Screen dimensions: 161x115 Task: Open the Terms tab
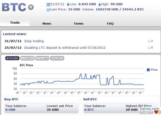click(x=79, y=24)
